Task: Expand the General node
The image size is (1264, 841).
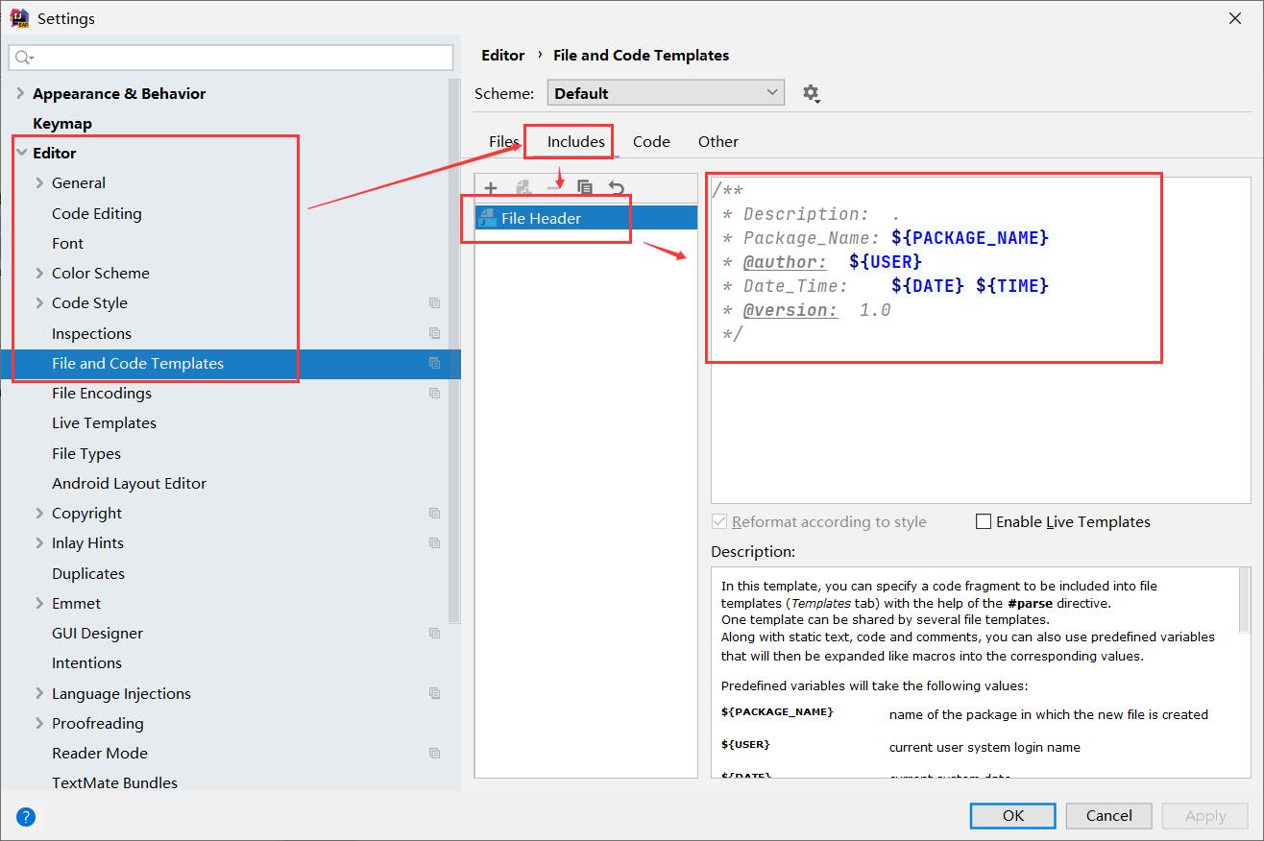Action: [x=39, y=182]
